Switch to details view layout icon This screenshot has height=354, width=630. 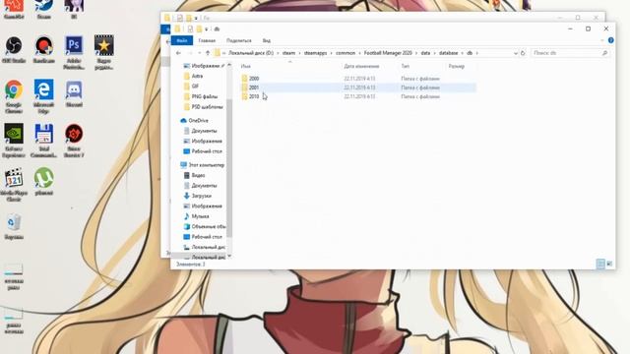click(600, 264)
